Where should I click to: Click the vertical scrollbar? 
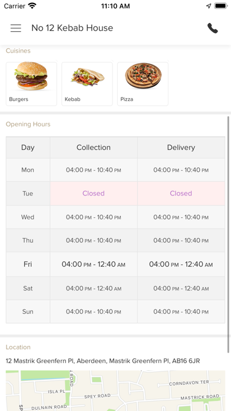coord(229,234)
